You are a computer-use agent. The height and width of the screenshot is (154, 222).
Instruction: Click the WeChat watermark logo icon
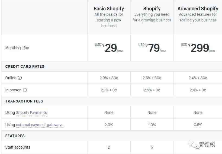pyautogui.click(x=192, y=144)
